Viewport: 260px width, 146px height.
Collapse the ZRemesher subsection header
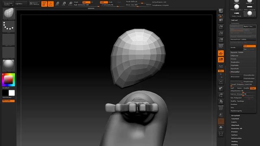[x=235, y=72]
